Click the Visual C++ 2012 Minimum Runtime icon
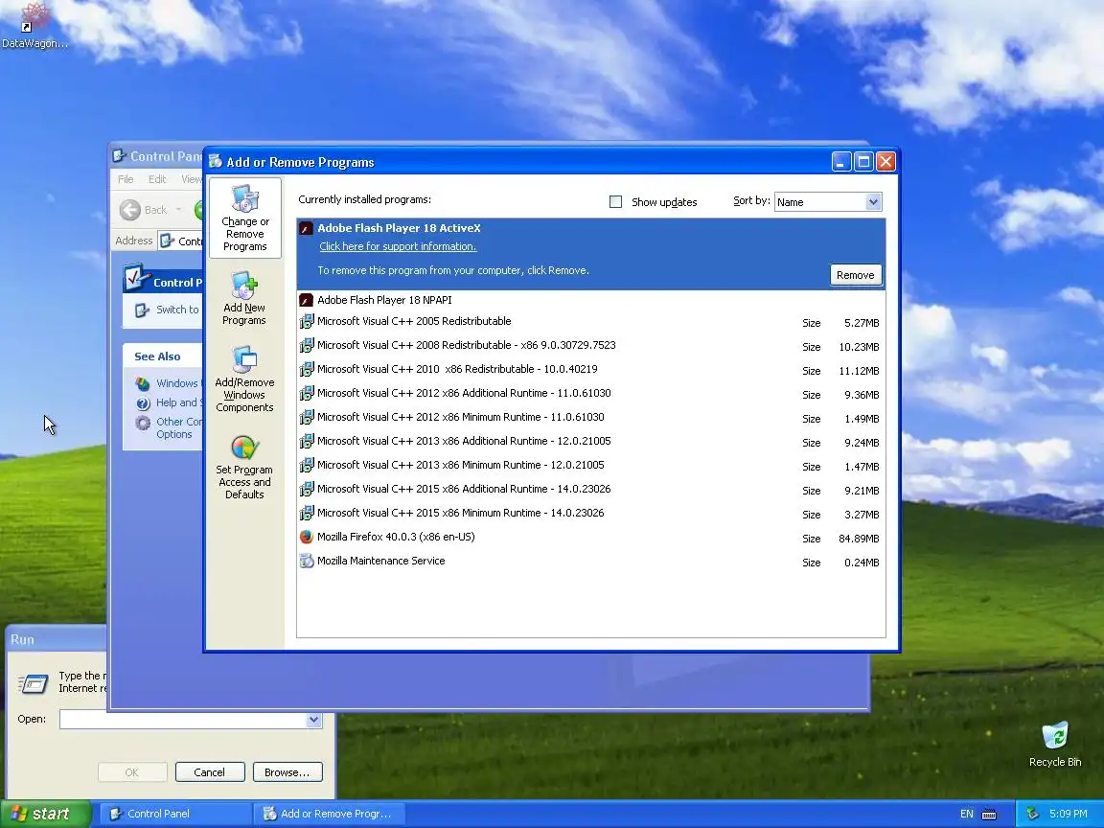The height and width of the screenshot is (828, 1104). click(307, 418)
